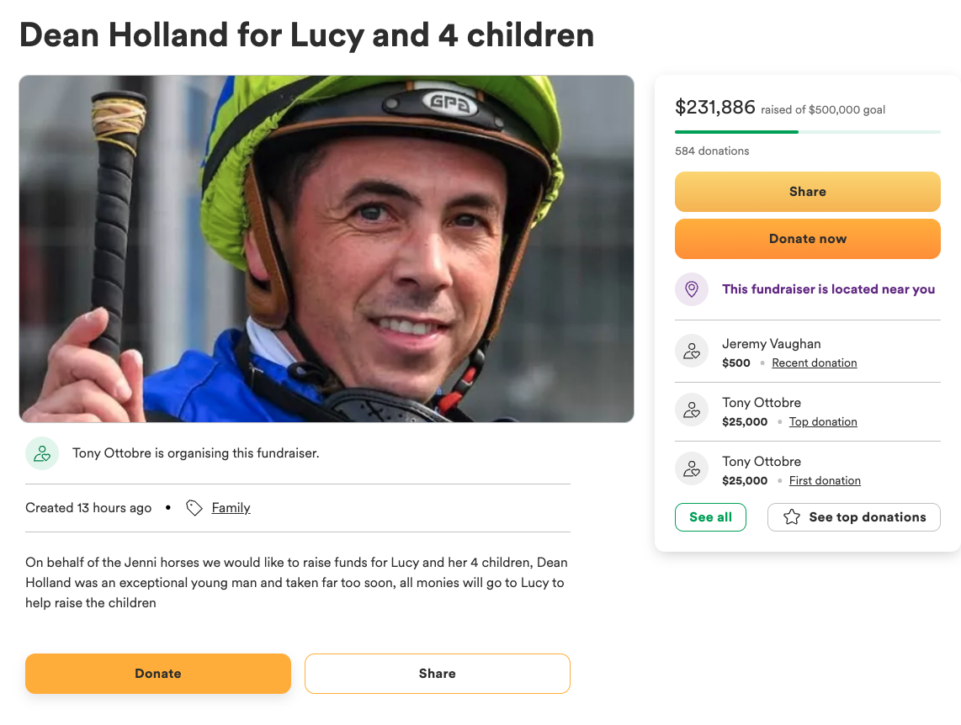Open the Recent donation link
Viewport: 961px width, 725px height.
[814, 363]
